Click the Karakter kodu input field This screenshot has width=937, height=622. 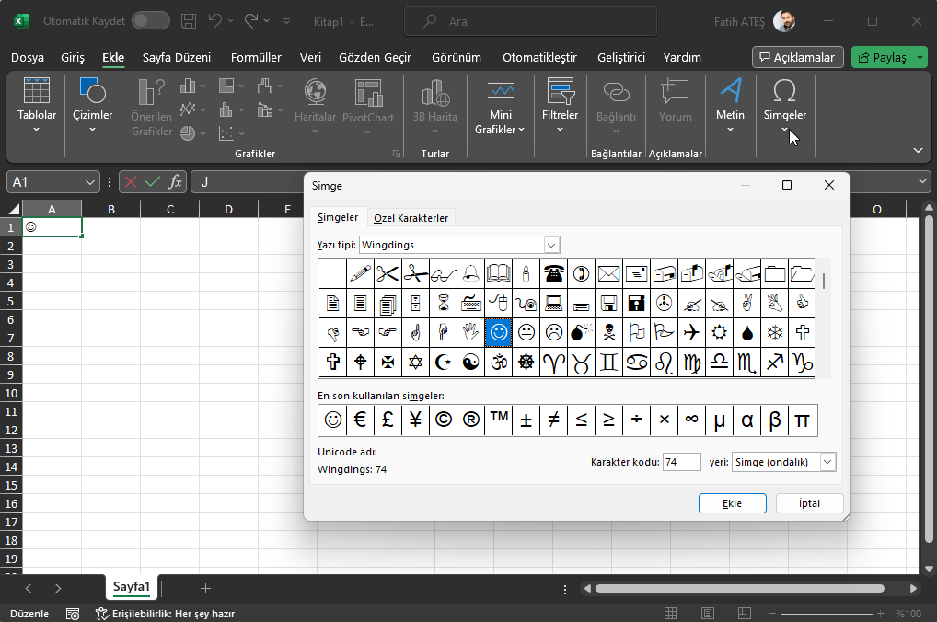682,462
